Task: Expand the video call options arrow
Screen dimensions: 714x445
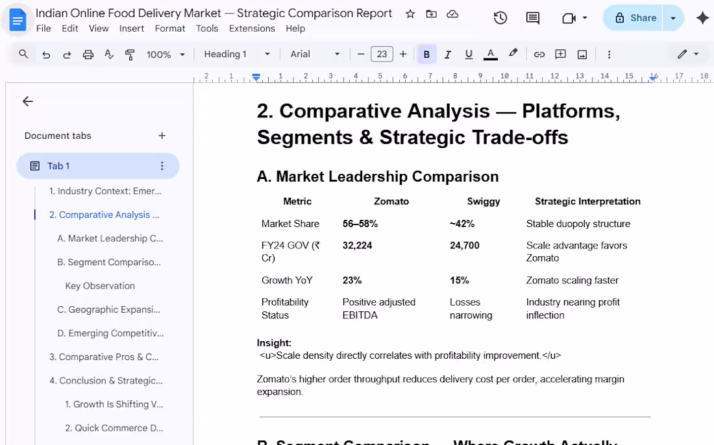Action: click(585, 18)
